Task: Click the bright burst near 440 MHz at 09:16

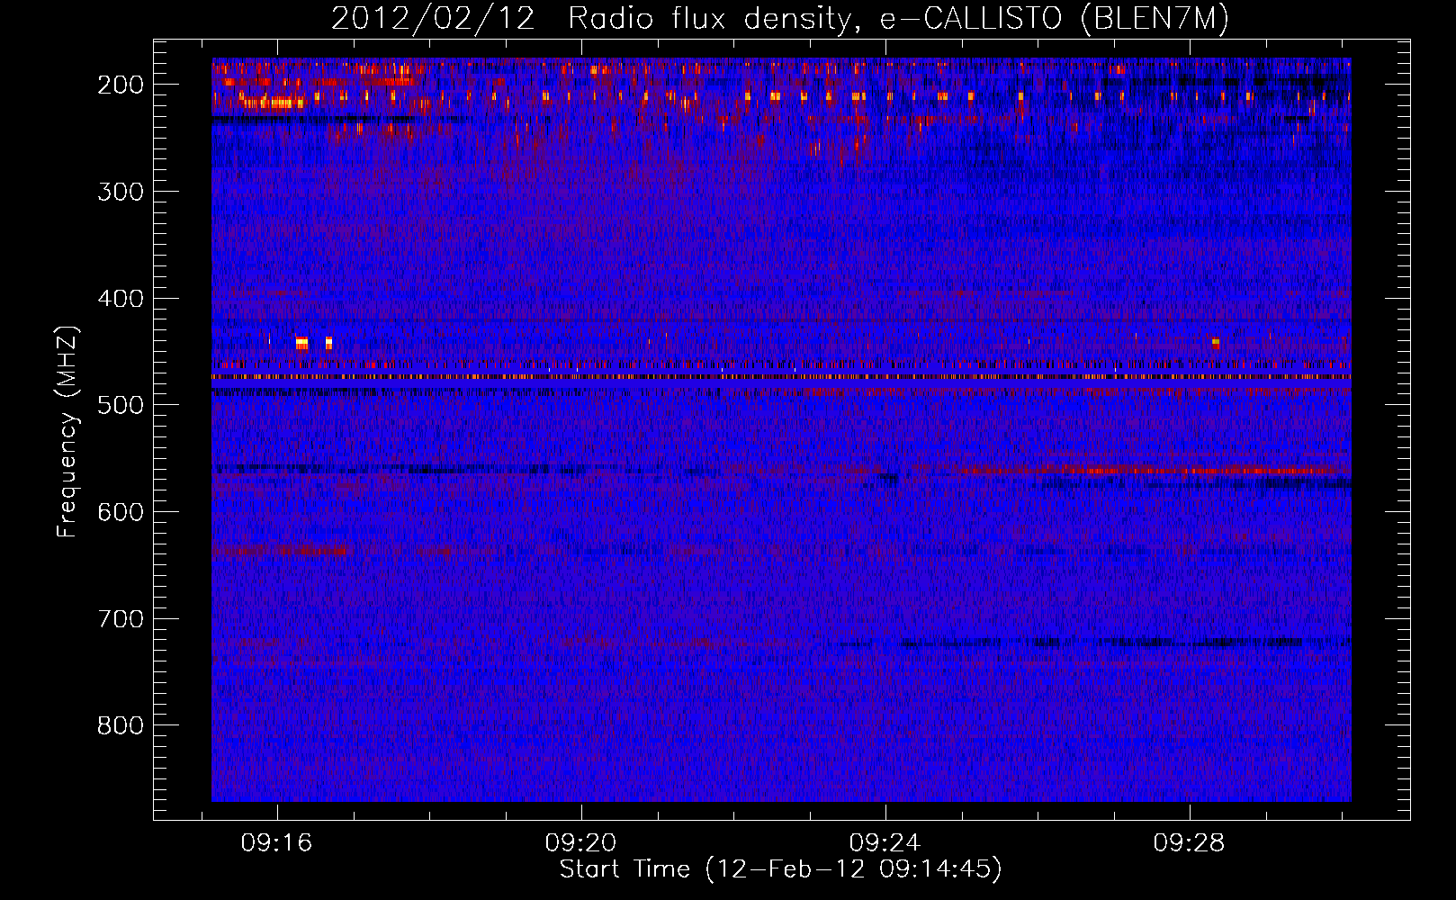Action: (301, 343)
